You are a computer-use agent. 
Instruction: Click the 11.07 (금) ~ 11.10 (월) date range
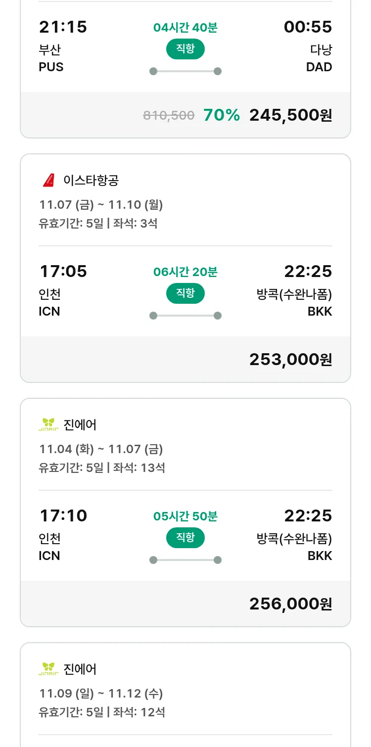(101, 205)
